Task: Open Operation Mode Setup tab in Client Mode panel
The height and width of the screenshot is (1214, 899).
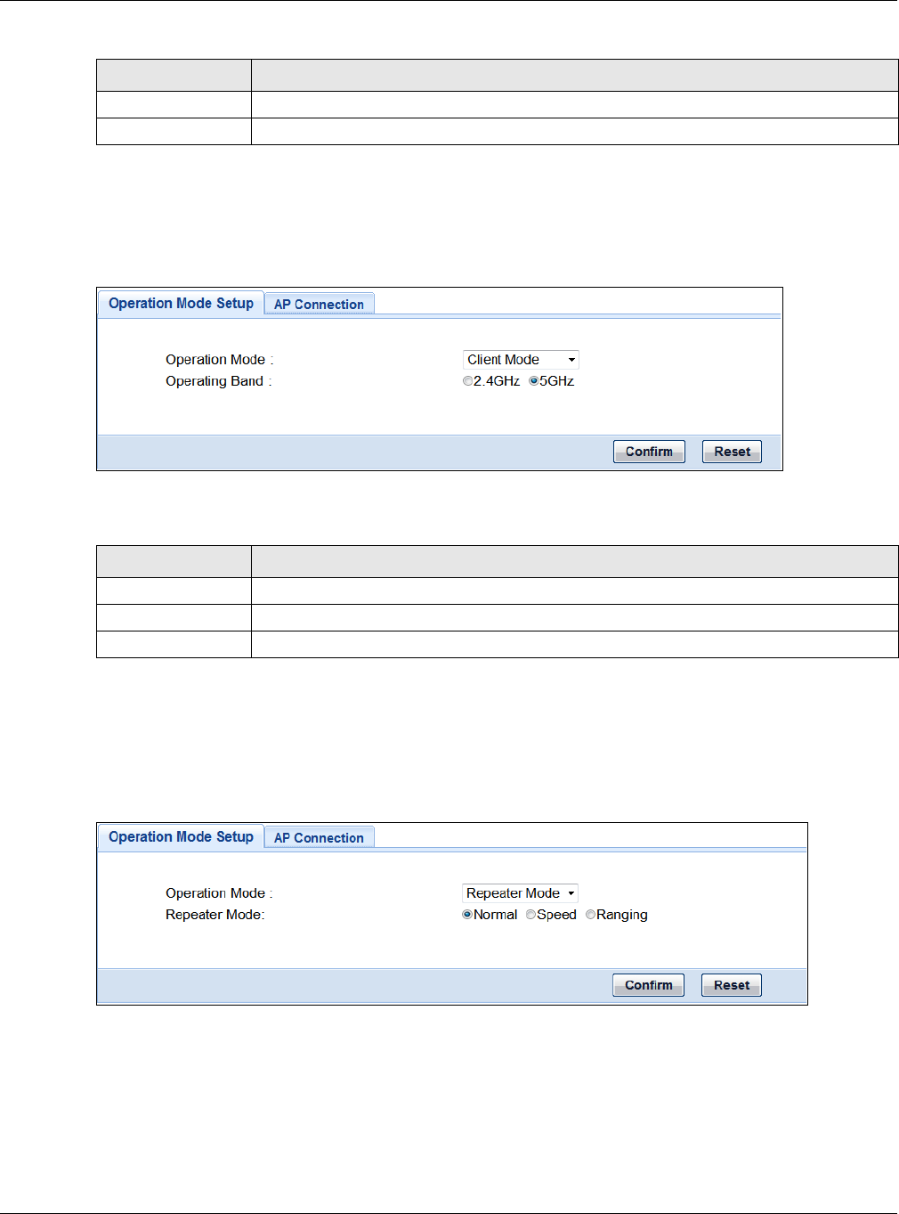Action: pyautogui.click(x=181, y=303)
